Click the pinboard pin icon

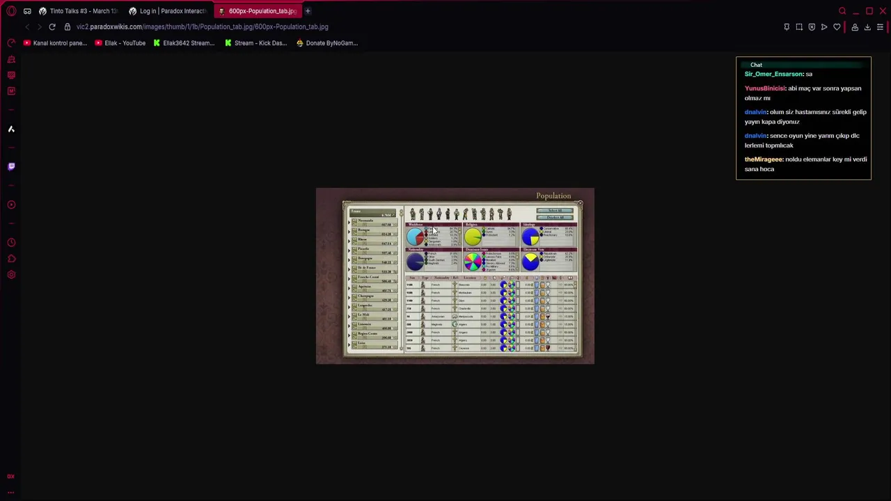pyautogui.click(x=787, y=27)
